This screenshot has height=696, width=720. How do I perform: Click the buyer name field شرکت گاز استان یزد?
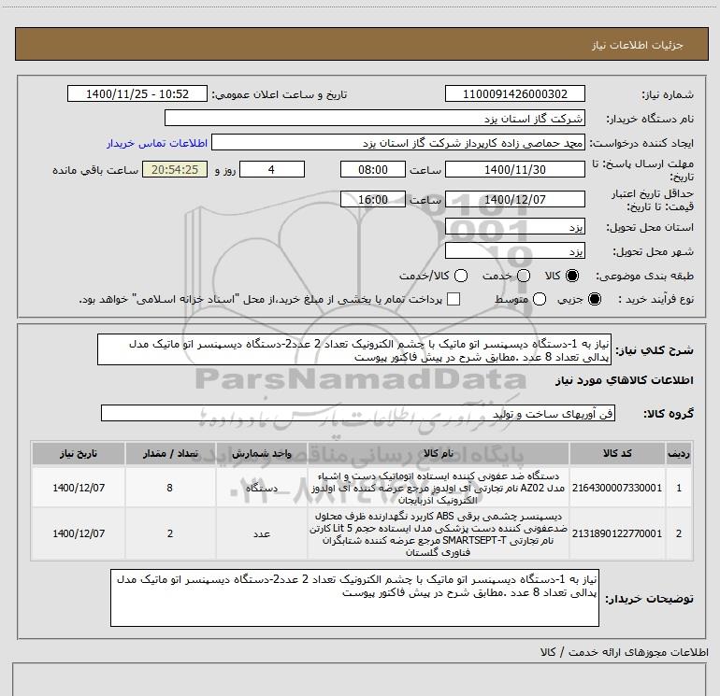click(x=375, y=118)
